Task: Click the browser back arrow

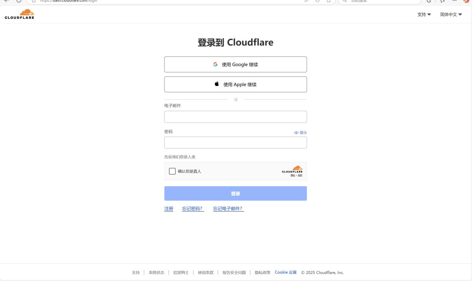Action: [x=6, y=1]
